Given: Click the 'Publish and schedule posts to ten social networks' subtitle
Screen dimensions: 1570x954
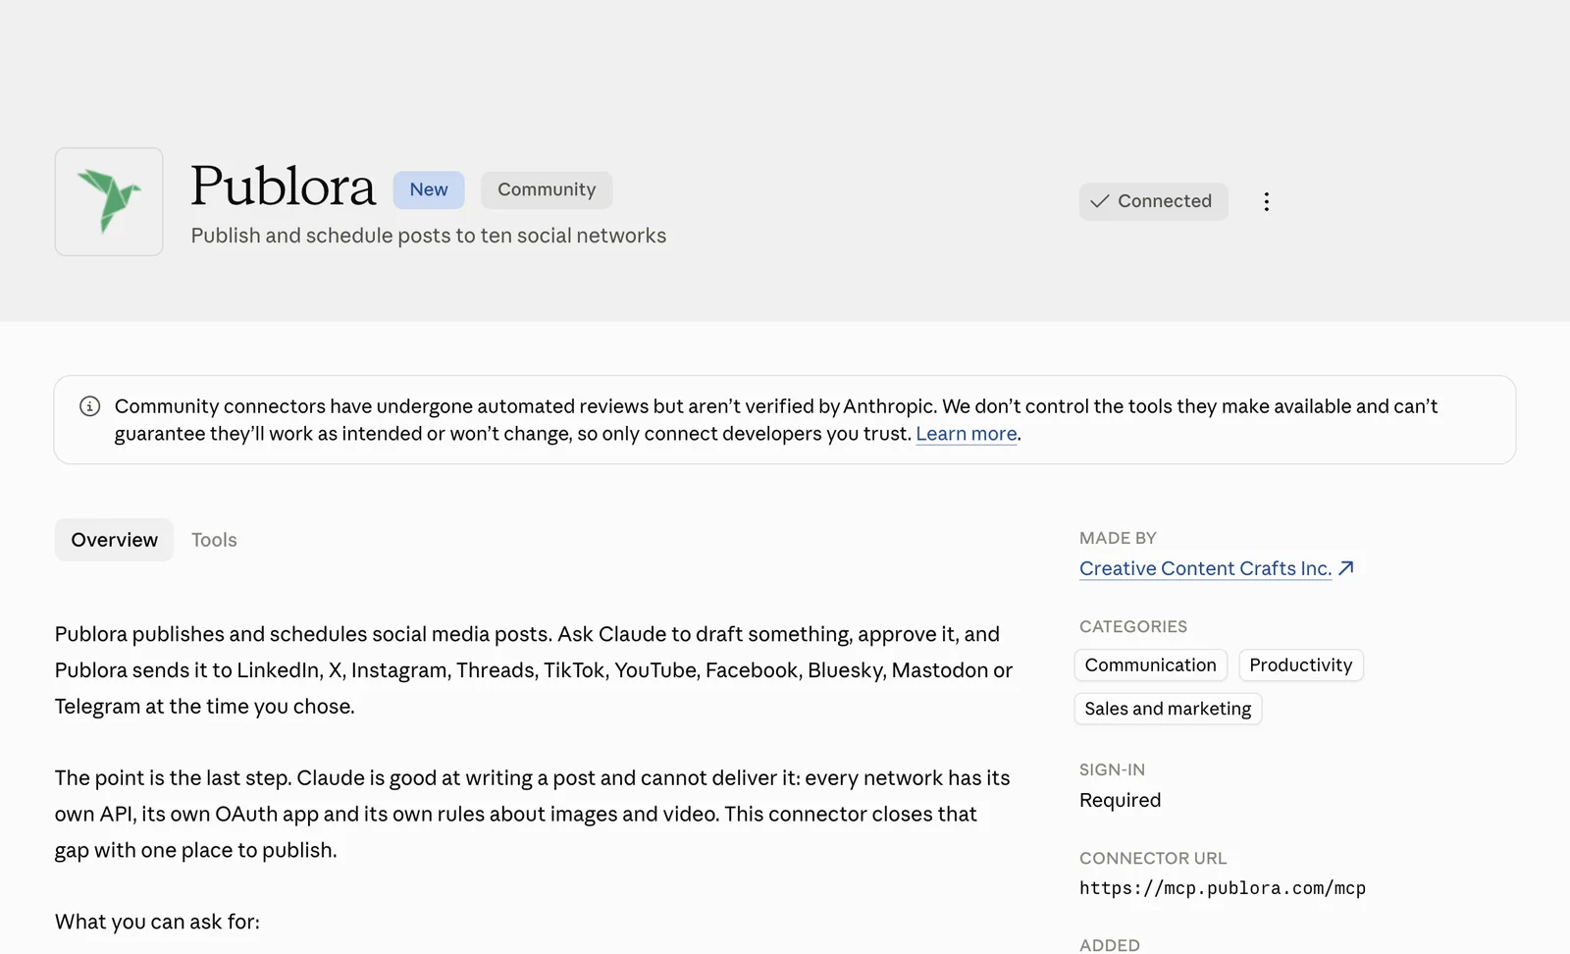Looking at the screenshot, I should [429, 236].
